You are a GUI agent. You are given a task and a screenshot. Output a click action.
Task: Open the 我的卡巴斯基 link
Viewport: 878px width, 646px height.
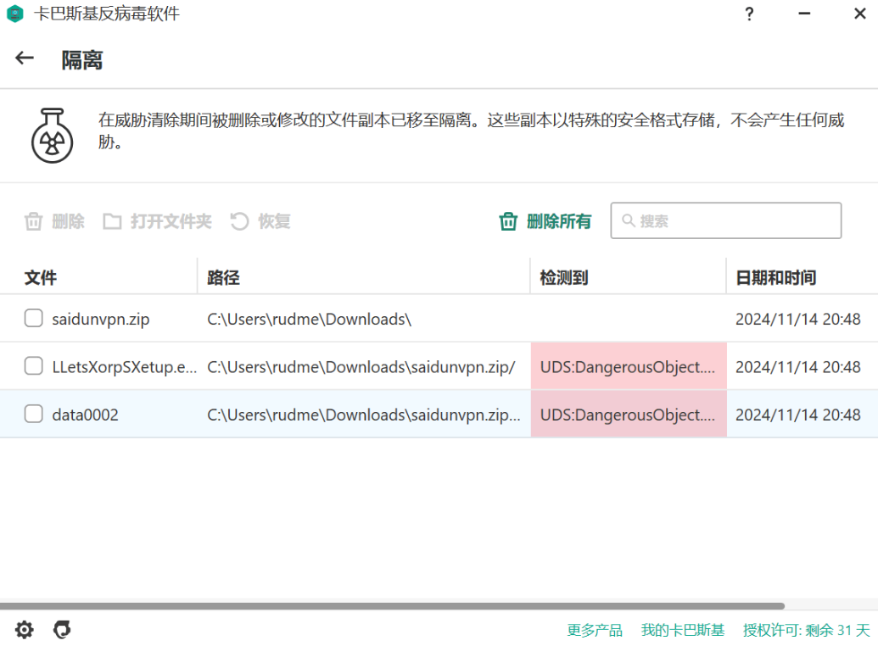coord(683,630)
